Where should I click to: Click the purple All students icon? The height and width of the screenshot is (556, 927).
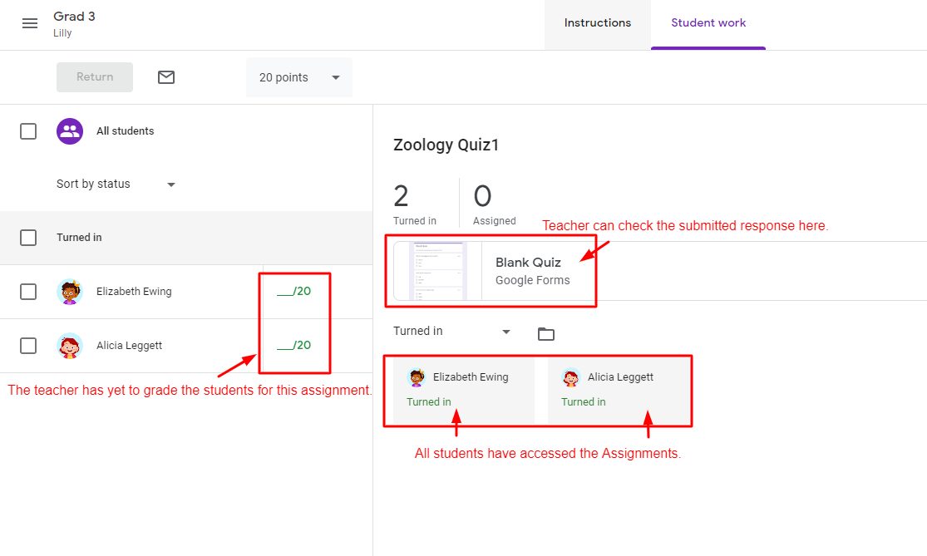(70, 130)
